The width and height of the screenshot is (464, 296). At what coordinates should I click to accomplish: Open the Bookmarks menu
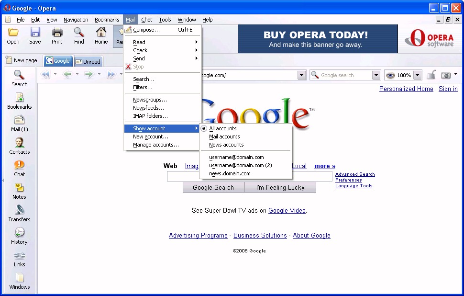pyautogui.click(x=107, y=20)
